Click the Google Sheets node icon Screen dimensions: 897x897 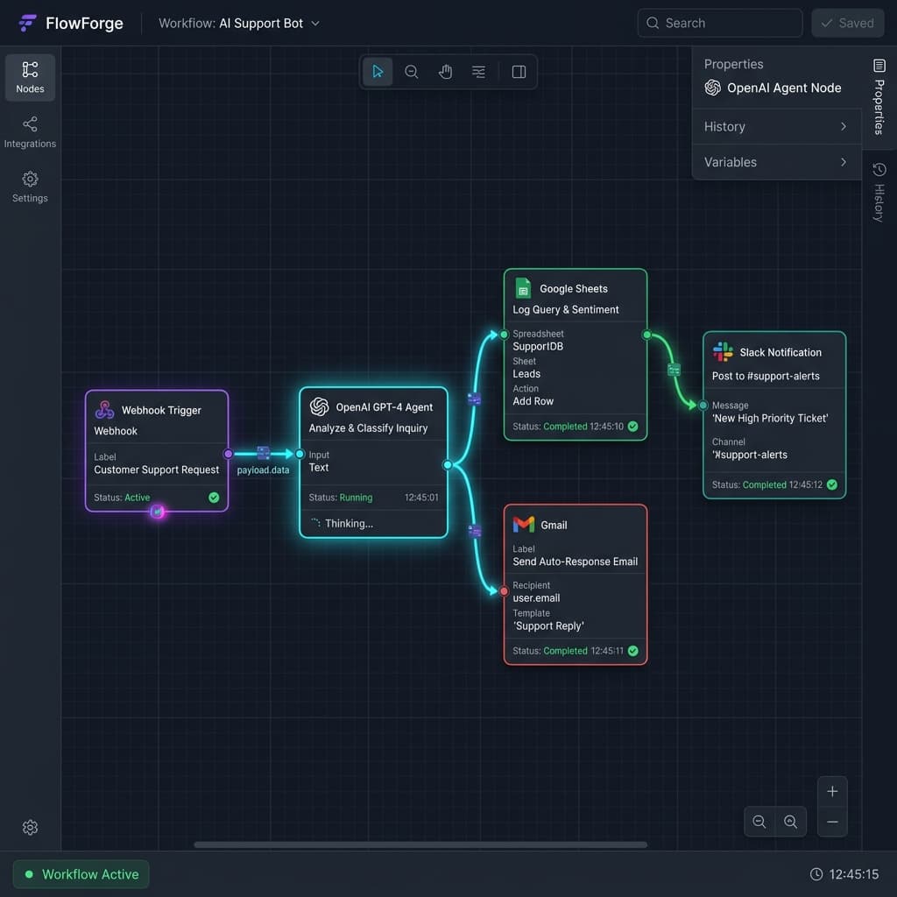523,288
